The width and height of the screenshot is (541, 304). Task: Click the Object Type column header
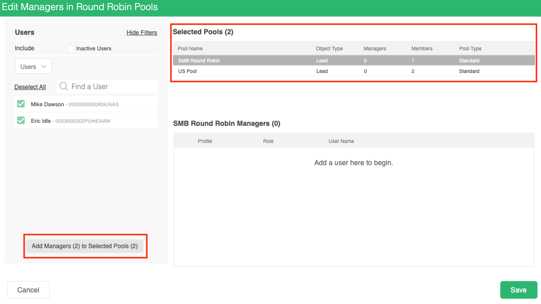point(329,49)
